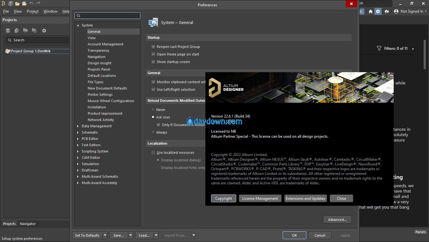429x242 pixels.
Task: Expand the Data Management tree node
Action: 78,126
